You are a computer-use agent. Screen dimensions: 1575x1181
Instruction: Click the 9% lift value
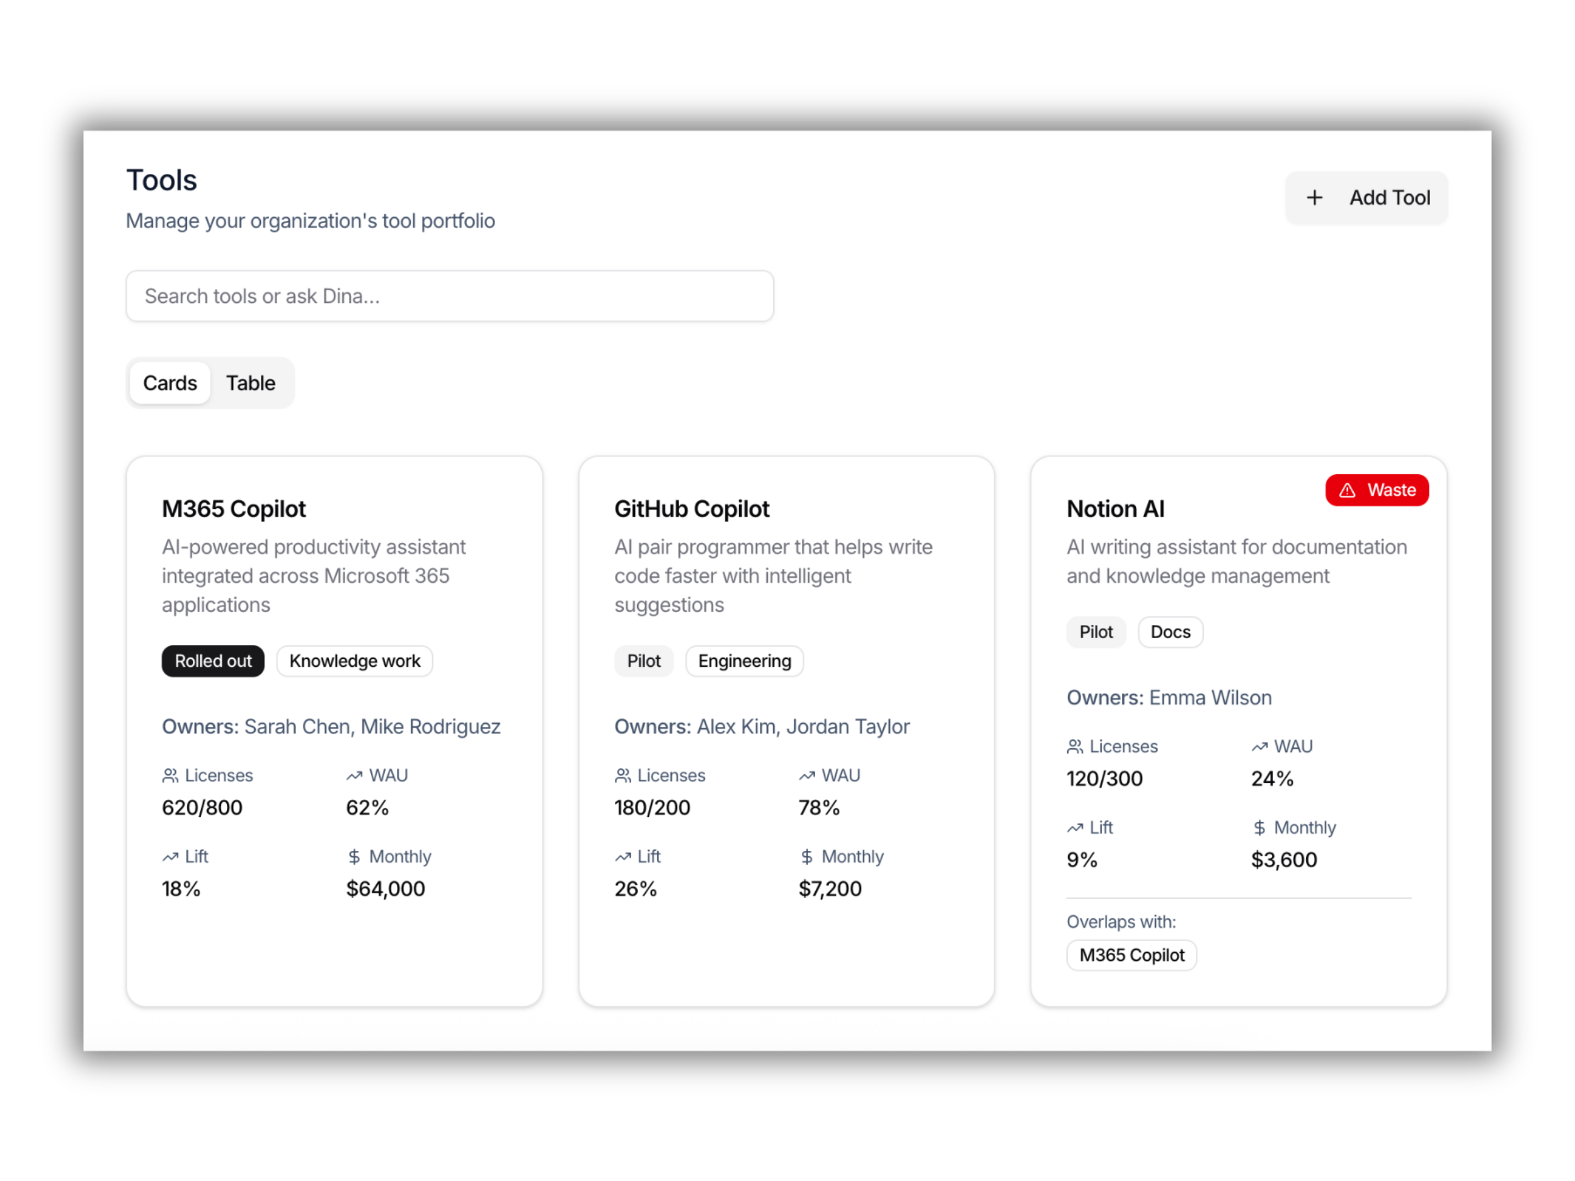(1082, 859)
